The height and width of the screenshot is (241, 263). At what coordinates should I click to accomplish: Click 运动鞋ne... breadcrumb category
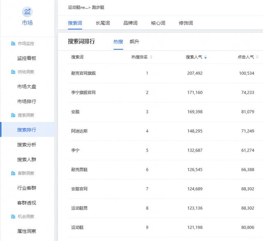78,7
